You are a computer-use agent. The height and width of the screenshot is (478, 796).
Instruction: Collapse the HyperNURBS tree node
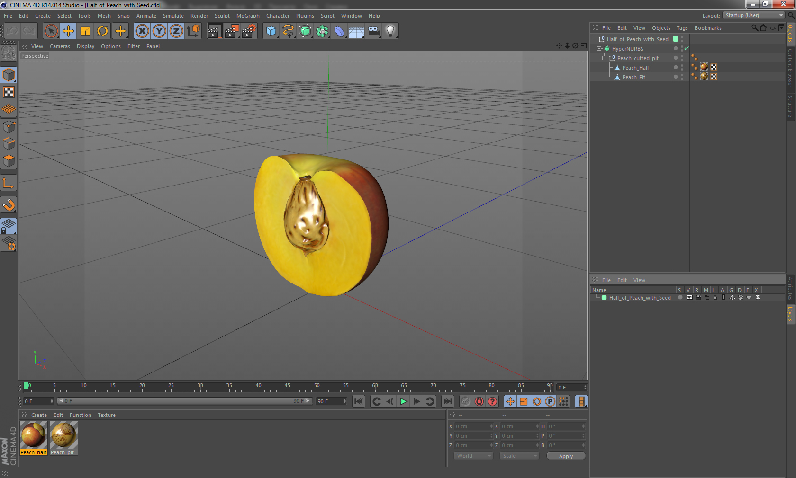[x=599, y=48]
